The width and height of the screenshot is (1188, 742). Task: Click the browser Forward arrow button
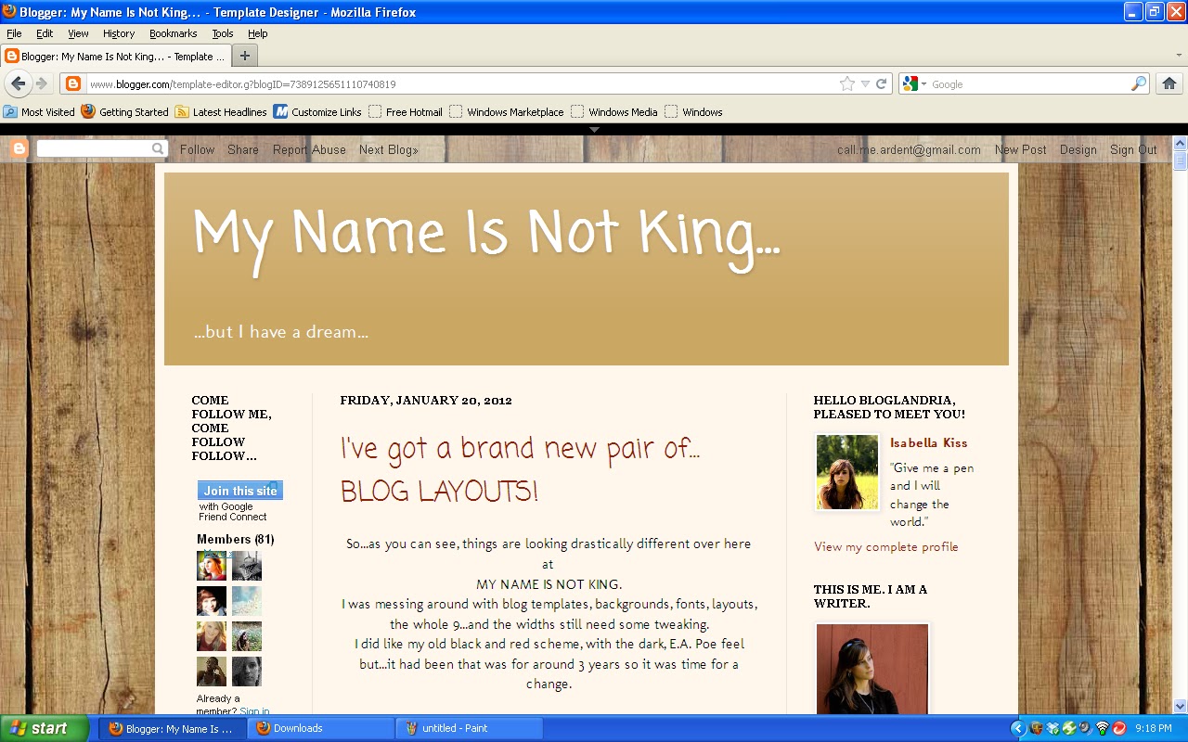click(42, 83)
